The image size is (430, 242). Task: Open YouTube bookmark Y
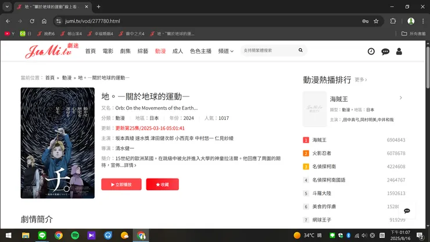coord(9,34)
